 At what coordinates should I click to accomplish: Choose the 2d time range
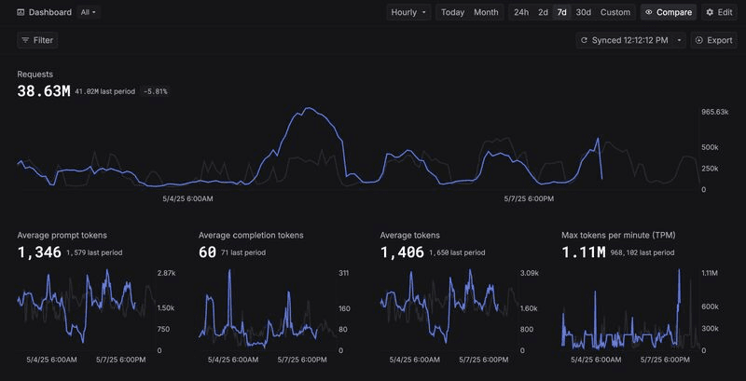tap(543, 12)
